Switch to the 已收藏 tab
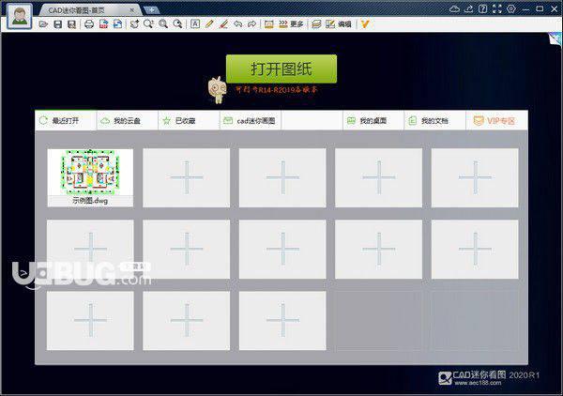The height and width of the screenshot is (396, 563). (189, 121)
